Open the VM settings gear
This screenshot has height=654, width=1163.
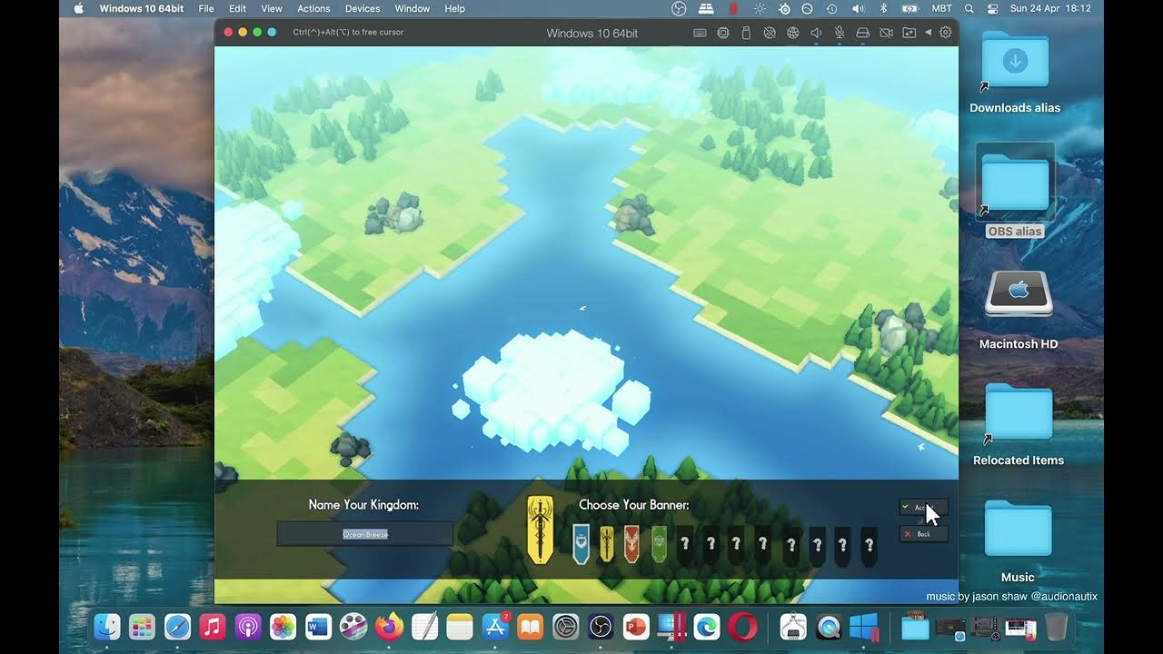coord(945,33)
